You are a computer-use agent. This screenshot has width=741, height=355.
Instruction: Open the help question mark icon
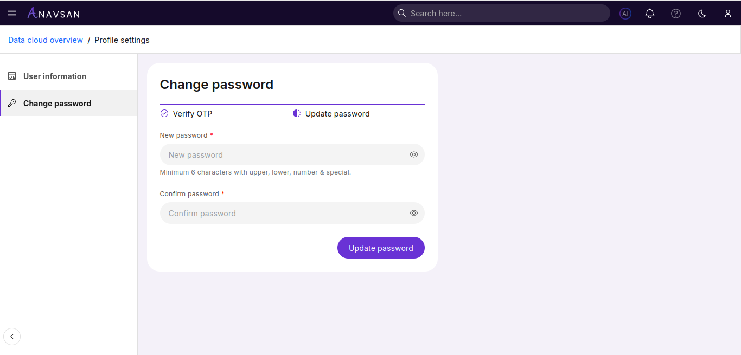(675, 13)
